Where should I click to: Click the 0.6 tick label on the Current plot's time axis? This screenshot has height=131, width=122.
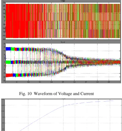click(74, 82)
